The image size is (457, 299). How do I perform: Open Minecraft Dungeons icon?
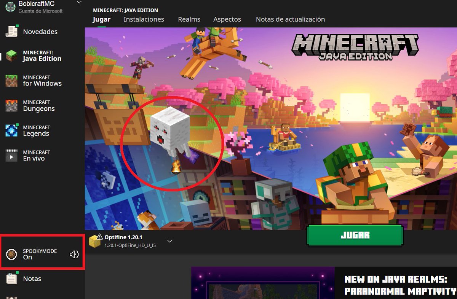[x=11, y=106]
